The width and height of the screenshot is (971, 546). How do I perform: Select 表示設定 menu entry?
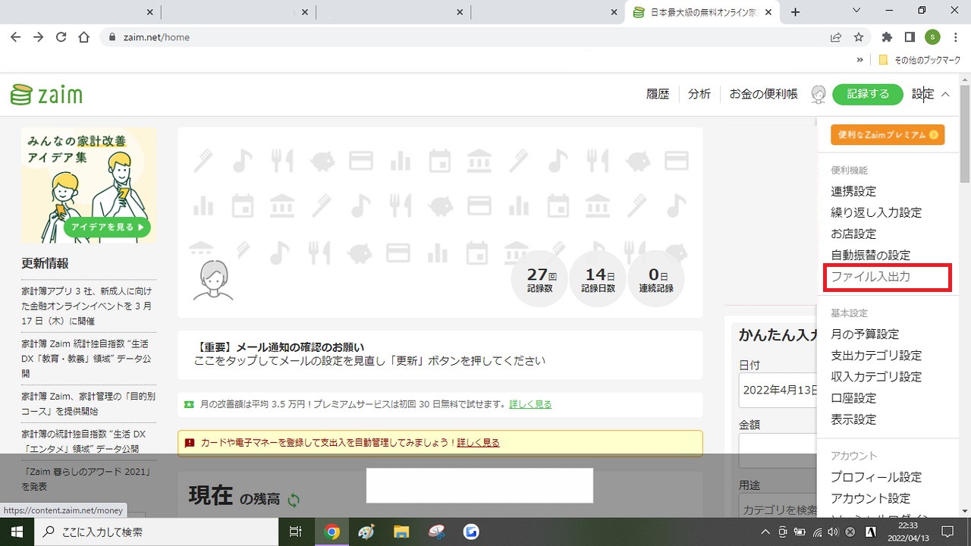pos(853,419)
